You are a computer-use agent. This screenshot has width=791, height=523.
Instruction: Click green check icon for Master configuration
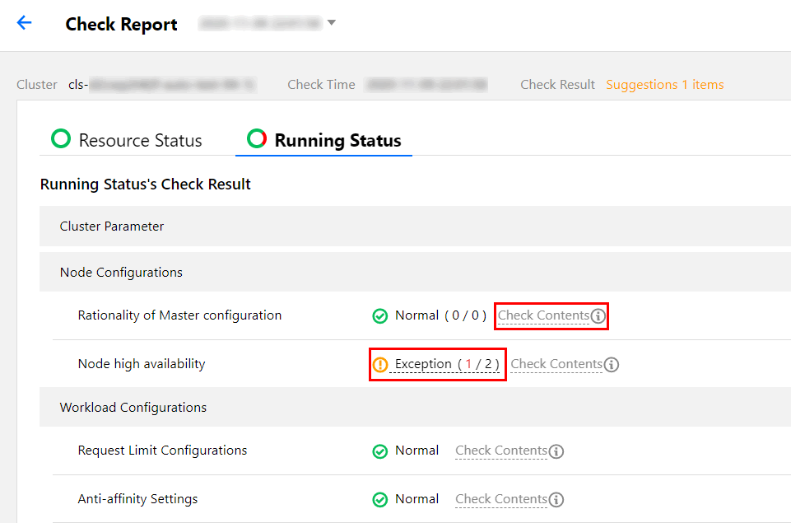[x=379, y=316]
